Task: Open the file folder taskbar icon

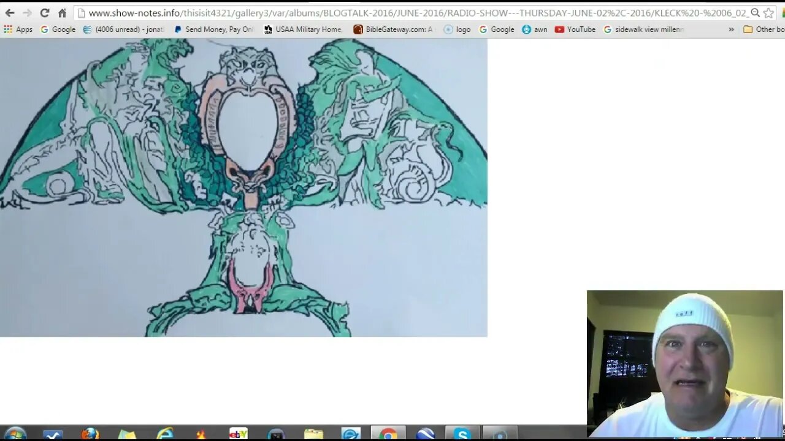Action: pos(313,434)
